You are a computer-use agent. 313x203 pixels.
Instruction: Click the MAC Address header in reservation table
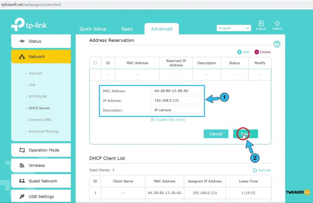pos(137,63)
